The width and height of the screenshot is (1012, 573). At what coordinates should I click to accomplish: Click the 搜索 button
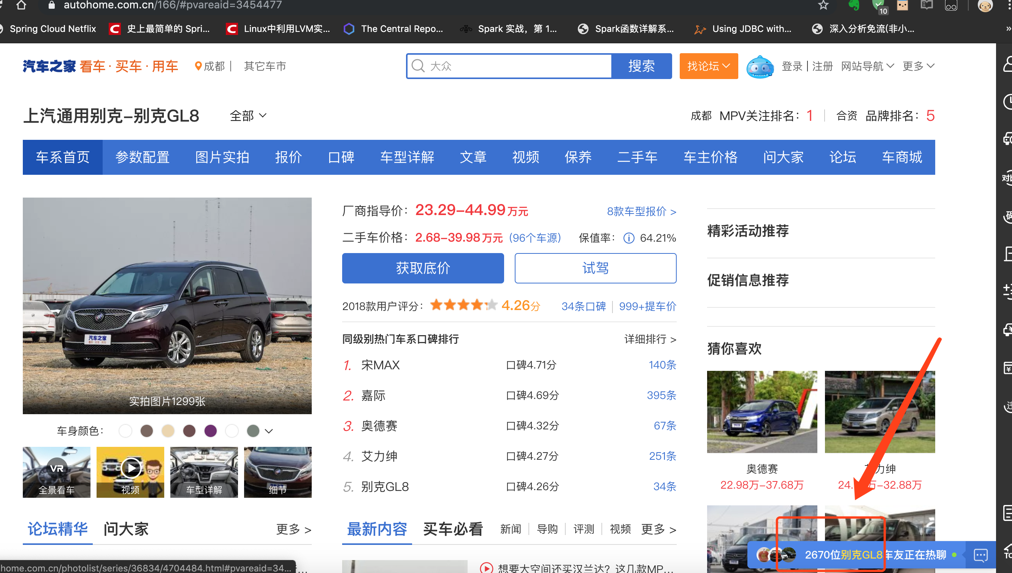click(x=642, y=66)
